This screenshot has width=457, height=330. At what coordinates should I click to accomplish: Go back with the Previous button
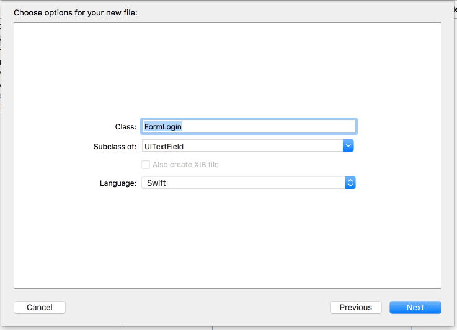pos(355,307)
